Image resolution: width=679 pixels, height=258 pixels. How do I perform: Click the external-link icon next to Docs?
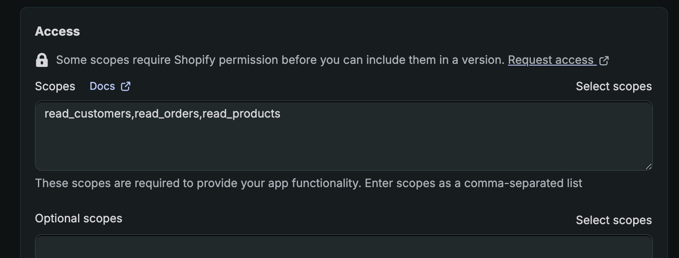click(x=126, y=86)
